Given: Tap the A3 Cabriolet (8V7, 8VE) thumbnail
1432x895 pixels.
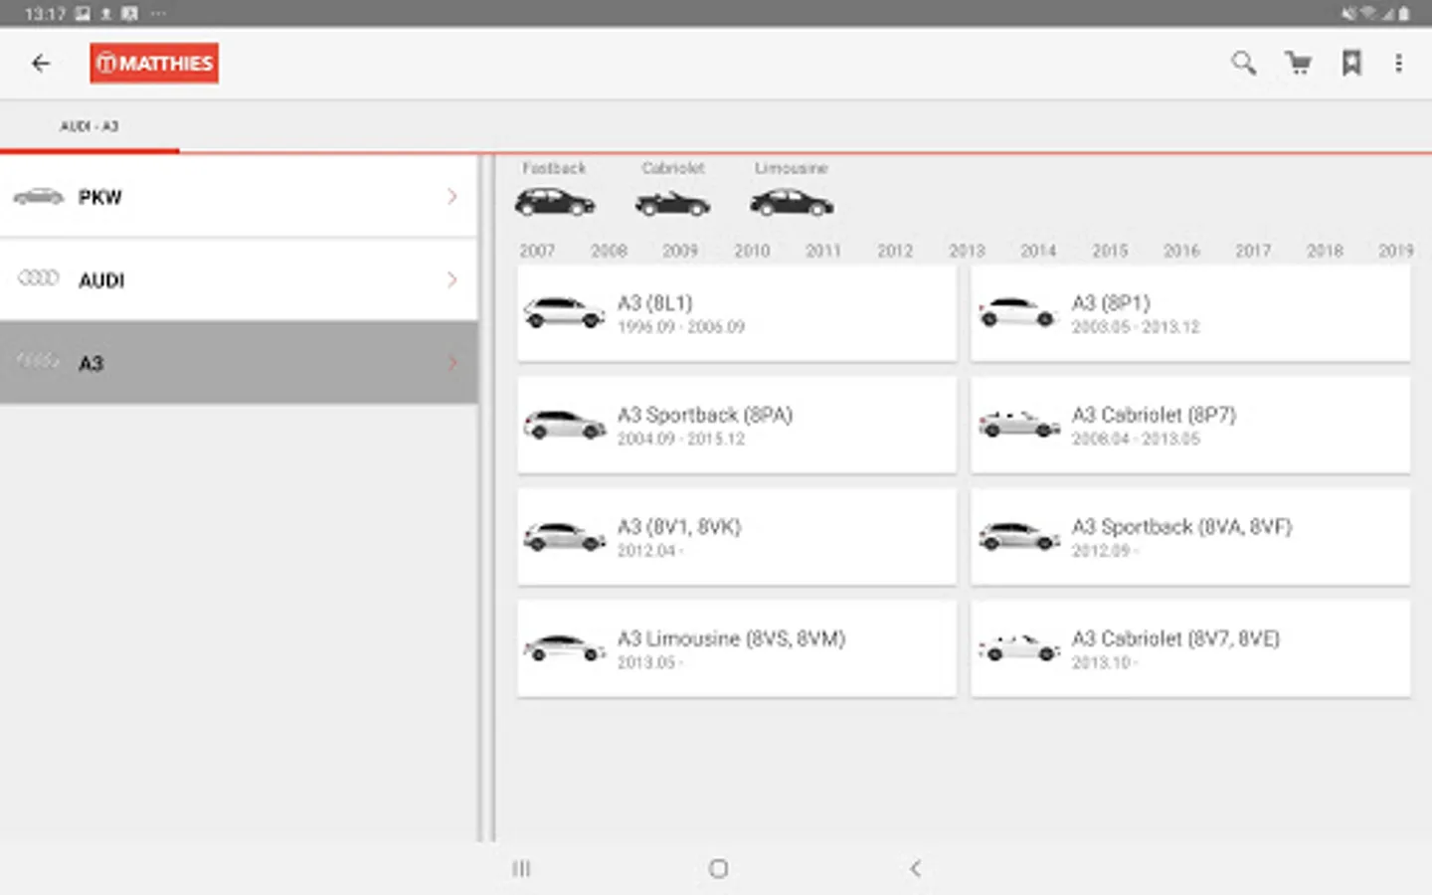Looking at the screenshot, I should click(1018, 648).
